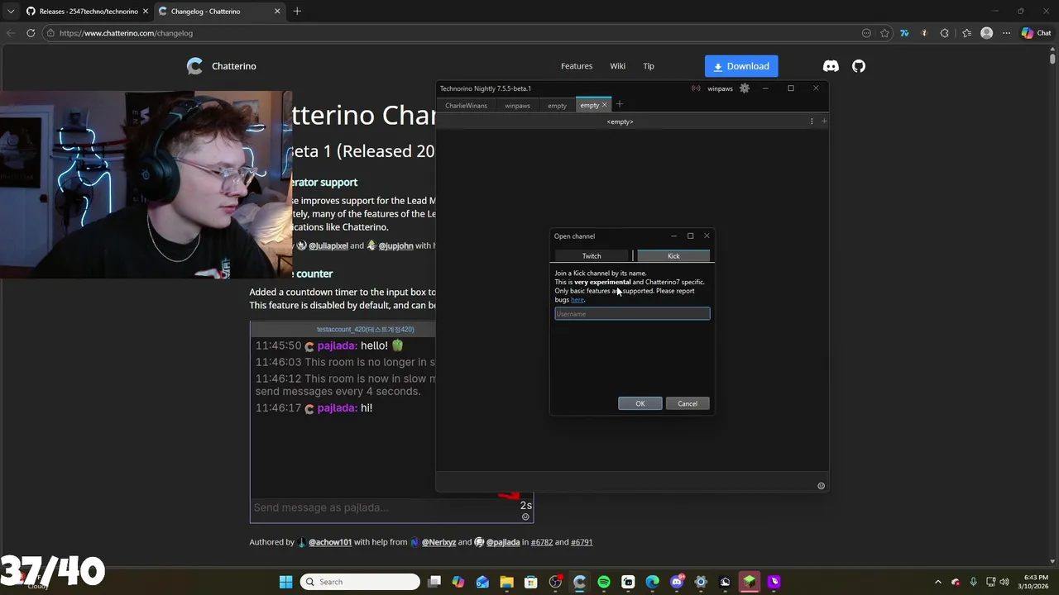Screen dimensions: 1059x595
Task: Open the browser tab search dropdown
Action: pos(10,12)
